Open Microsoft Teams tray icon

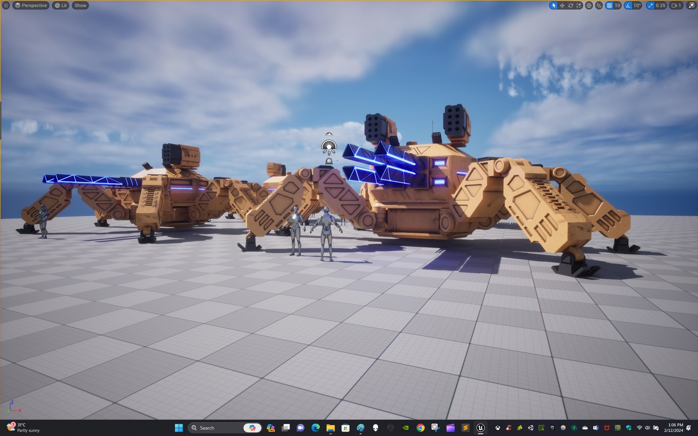click(x=596, y=428)
